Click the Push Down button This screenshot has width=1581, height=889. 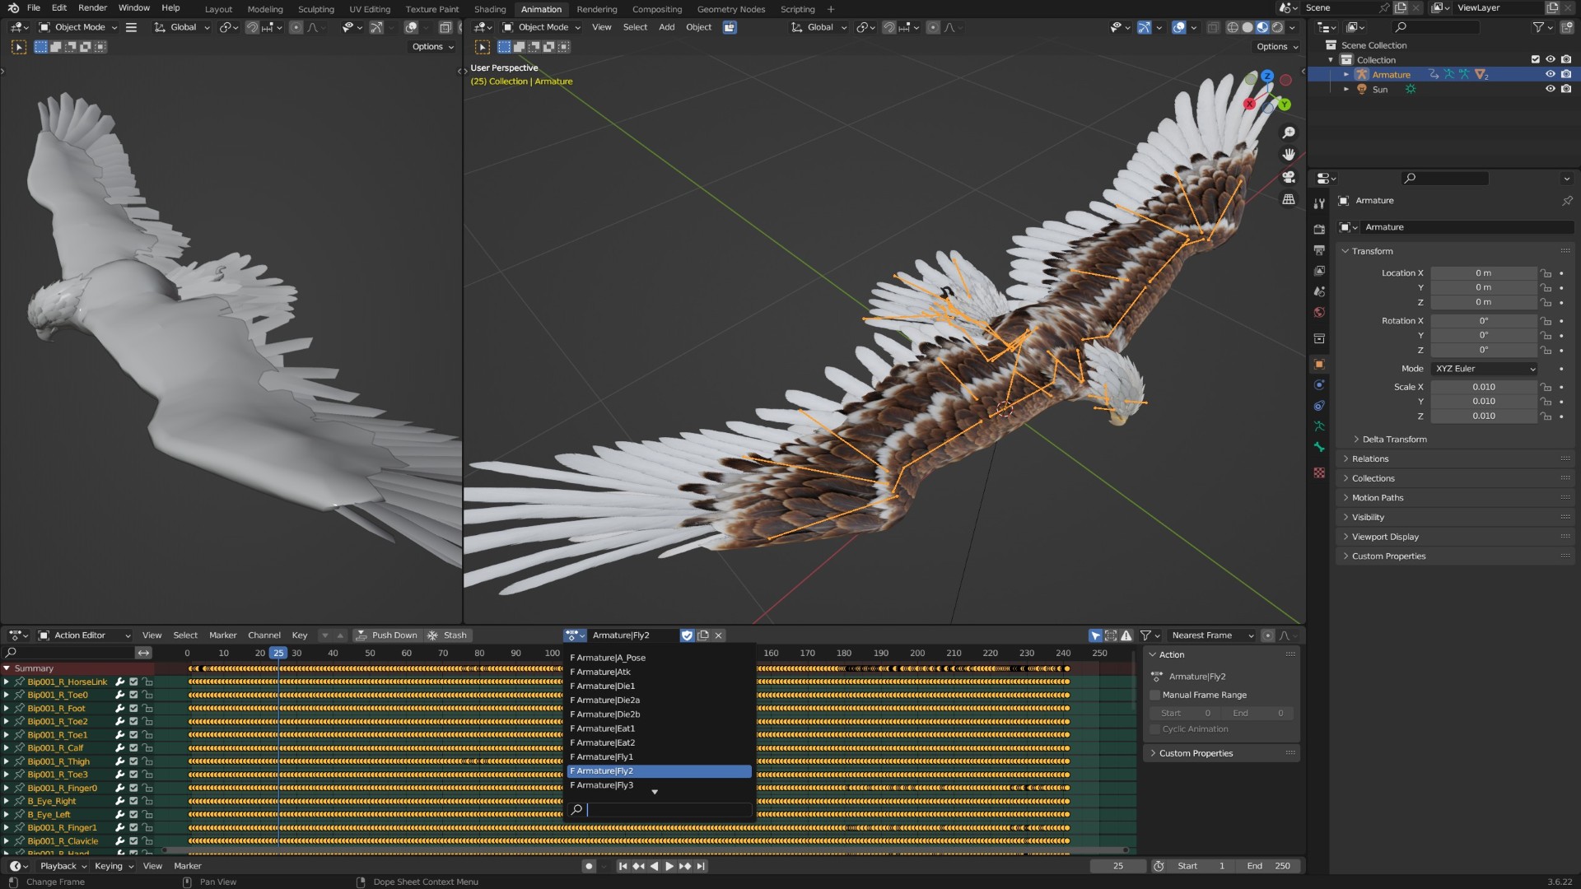click(387, 635)
